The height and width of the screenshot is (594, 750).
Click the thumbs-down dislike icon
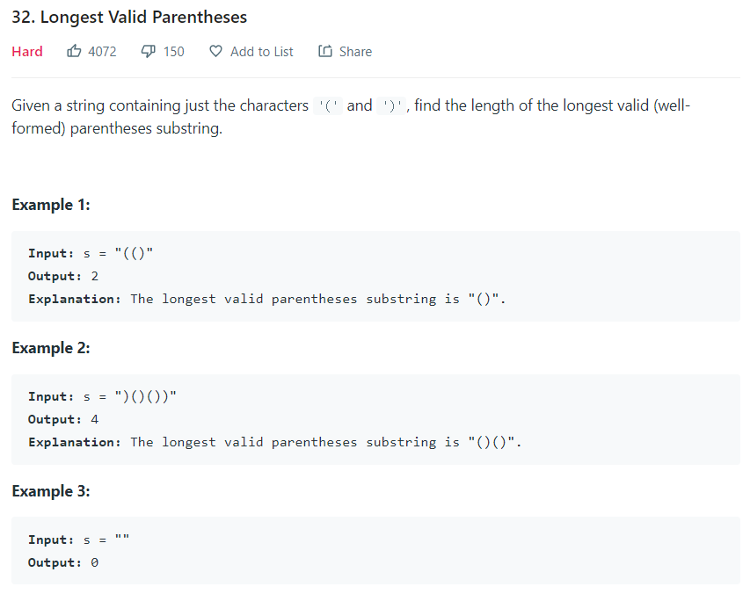click(149, 51)
